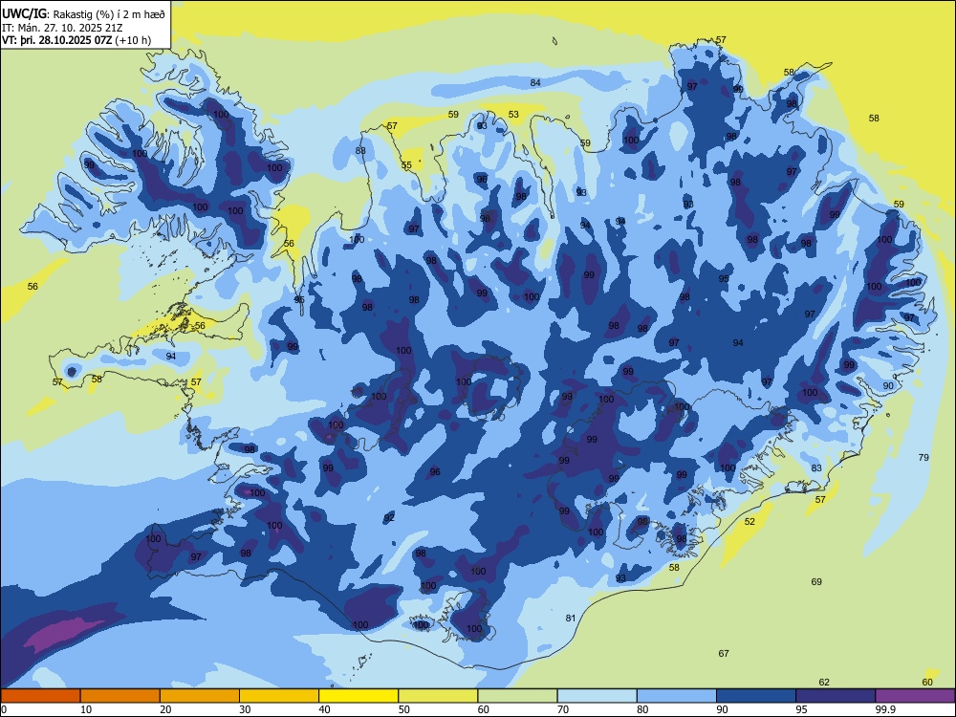
Task: Click the humidity value '53' on the map
Action: click(514, 115)
